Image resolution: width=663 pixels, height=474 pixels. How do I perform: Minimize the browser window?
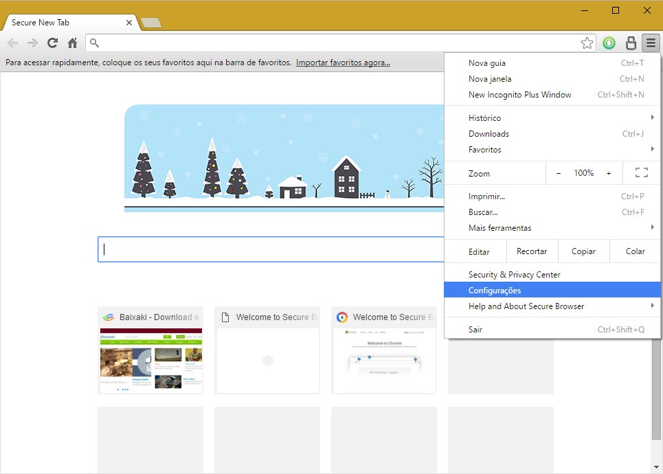[x=585, y=10]
